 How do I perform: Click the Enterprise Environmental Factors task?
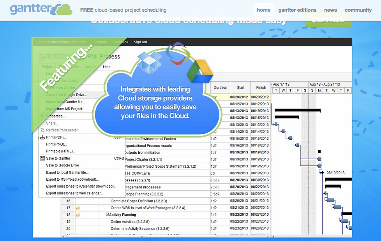pyautogui.click(x=150, y=139)
